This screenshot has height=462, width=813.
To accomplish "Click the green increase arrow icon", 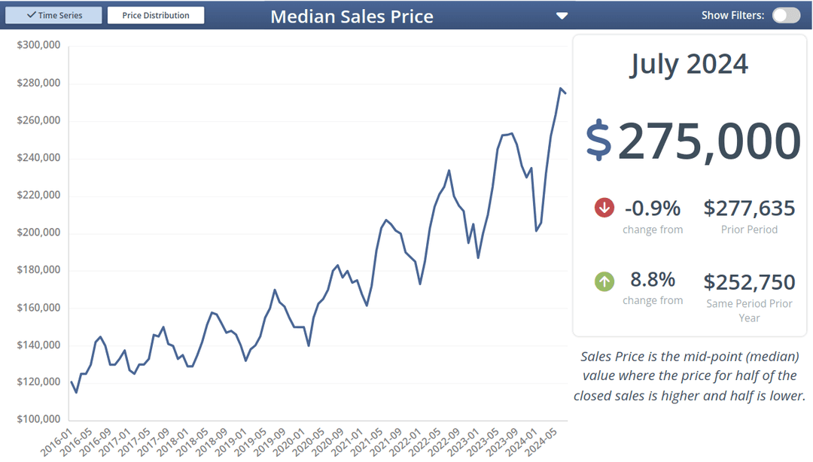I will point(604,281).
